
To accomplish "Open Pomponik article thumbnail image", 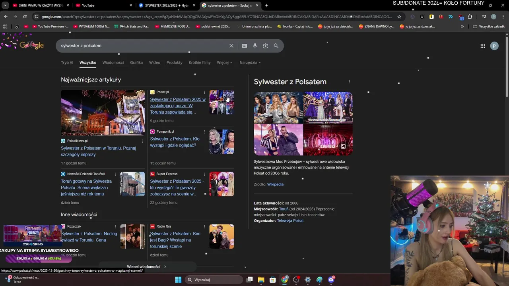I will pyautogui.click(x=221, y=141).
